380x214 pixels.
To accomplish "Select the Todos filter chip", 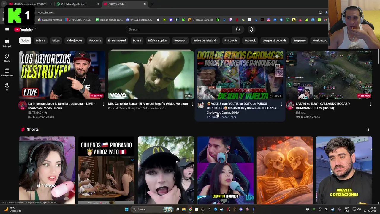I will 25,40.
